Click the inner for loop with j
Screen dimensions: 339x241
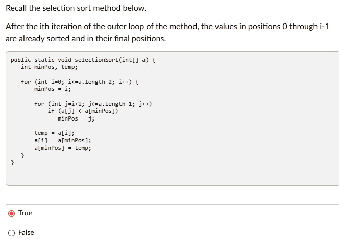point(93,104)
